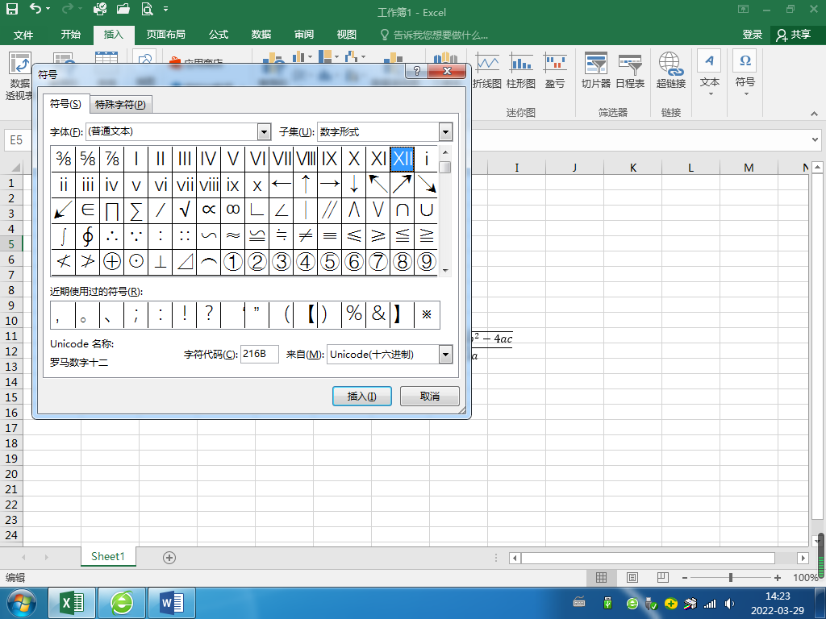Select the square root √ symbol
This screenshot has height=619, width=826.
point(185,210)
